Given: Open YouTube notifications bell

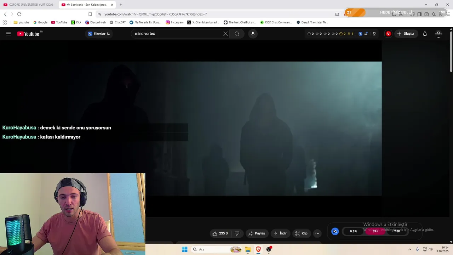Looking at the screenshot, I should [x=425, y=34].
